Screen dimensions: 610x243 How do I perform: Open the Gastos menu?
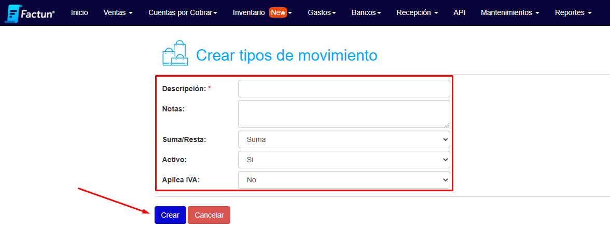click(322, 13)
